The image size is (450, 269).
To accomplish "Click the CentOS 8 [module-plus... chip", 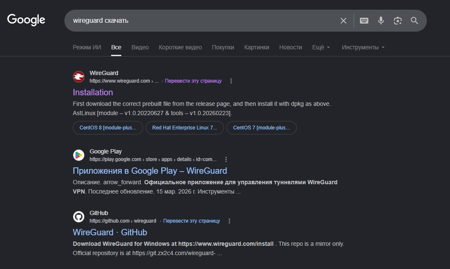I will coord(108,128).
